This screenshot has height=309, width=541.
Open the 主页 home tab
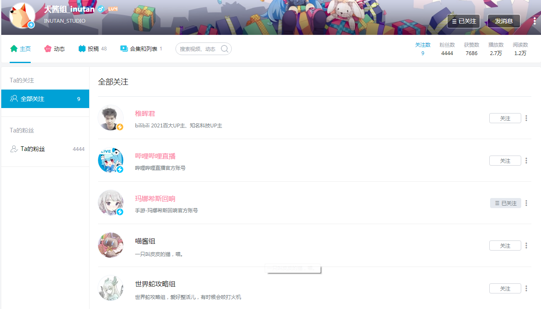20,49
